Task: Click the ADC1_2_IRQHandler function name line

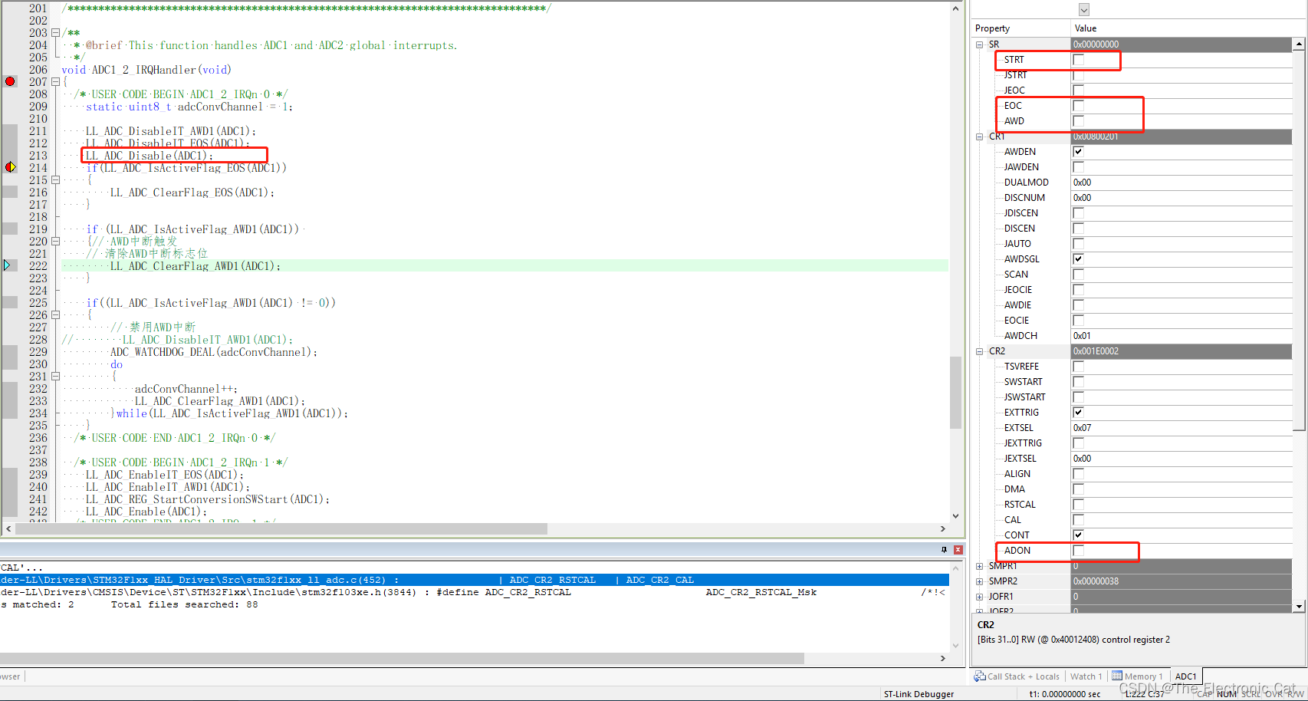Action: (146, 70)
